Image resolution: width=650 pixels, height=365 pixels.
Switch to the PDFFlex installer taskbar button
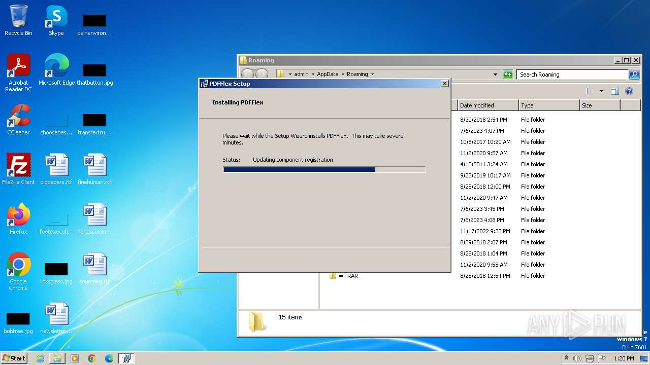126,358
